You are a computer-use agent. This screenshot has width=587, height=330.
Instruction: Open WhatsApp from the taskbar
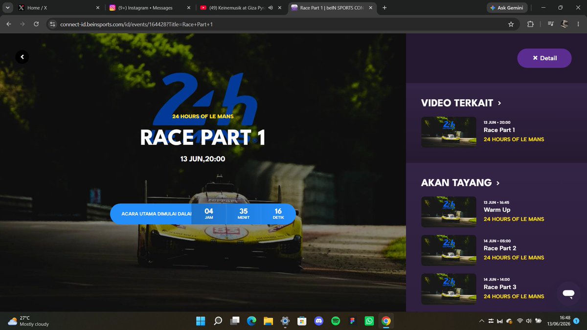369,321
